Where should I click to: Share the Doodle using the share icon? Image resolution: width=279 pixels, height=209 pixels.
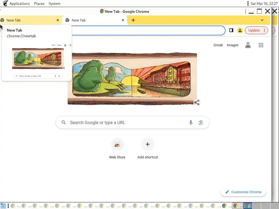197,102
